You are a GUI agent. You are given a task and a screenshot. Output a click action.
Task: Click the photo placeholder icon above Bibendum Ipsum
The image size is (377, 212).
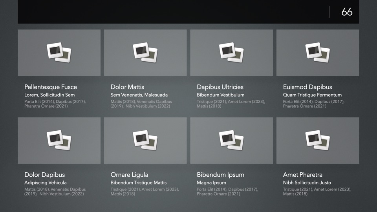(231, 141)
